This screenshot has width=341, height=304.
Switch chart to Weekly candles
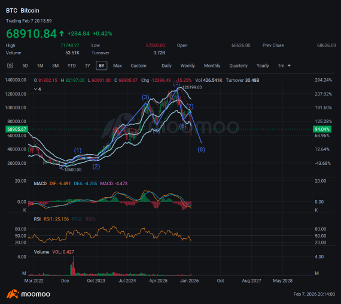[x=187, y=66]
